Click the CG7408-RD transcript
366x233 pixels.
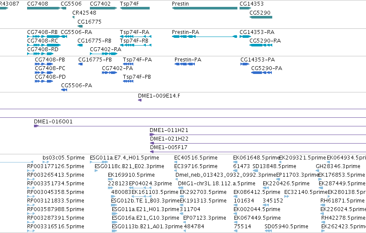coord(40,54)
